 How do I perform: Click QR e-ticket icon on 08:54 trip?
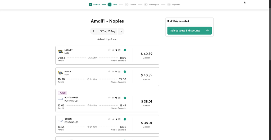coord(119,50)
